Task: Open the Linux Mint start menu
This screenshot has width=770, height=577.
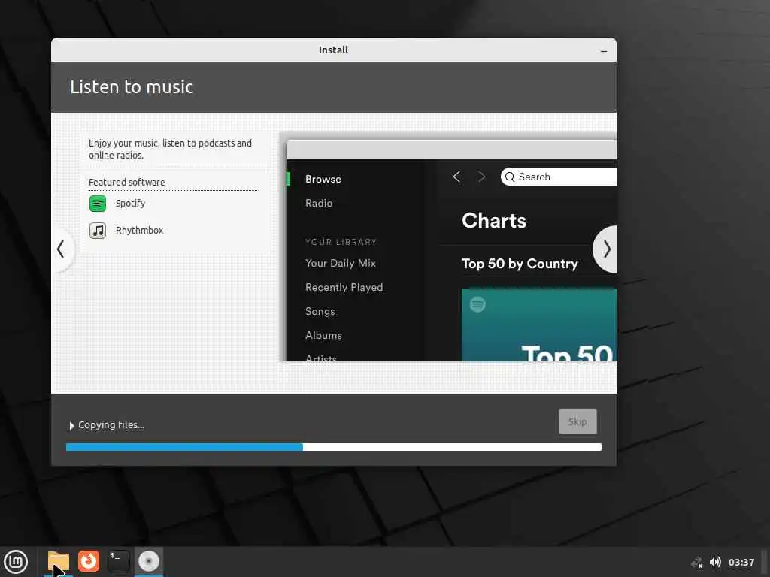Action: click(x=16, y=561)
